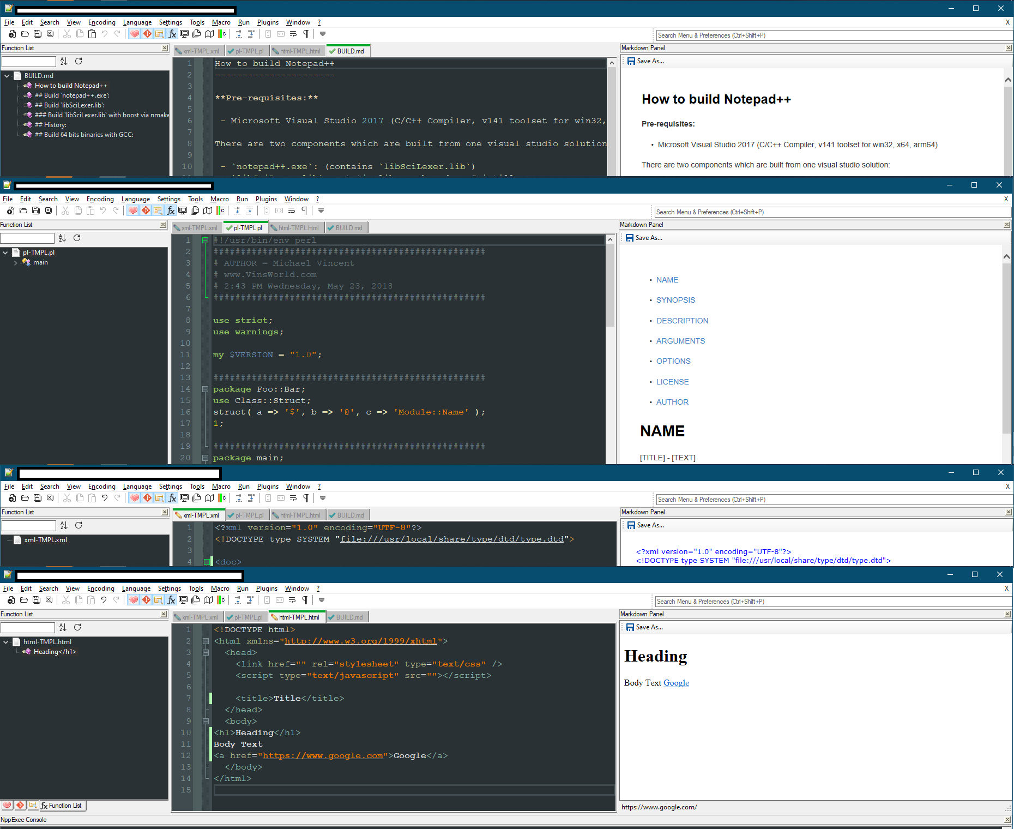Click Copy icon in pl-TMPL.pl window toolbar
This screenshot has width=1014, height=829.
pyautogui.click(x=78, y=211)
